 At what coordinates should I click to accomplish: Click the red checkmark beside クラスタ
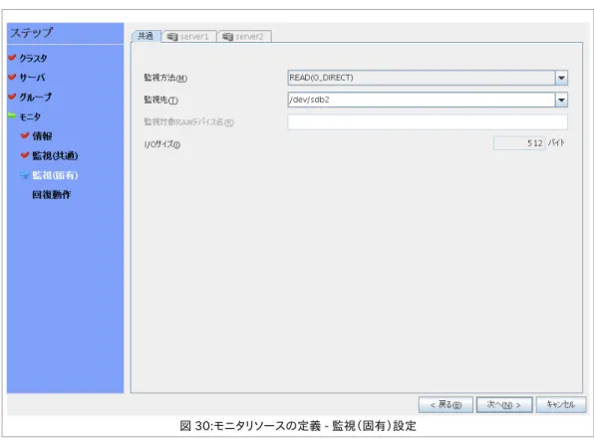point(12,58)
